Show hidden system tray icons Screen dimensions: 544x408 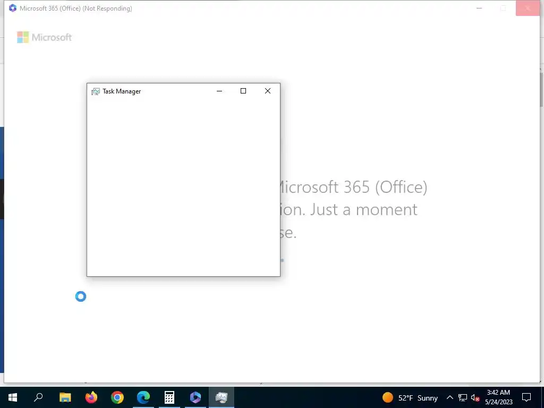point(449,397)
